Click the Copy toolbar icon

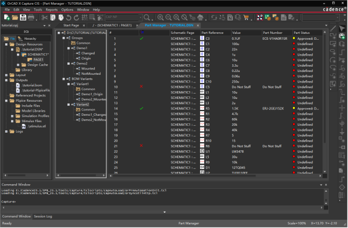point(53,18)
